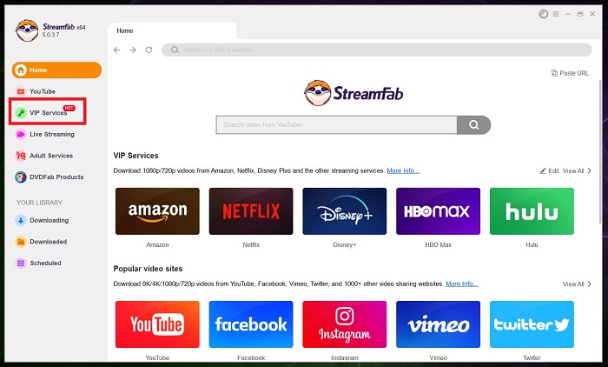
Task: Go forward with the forward arrow
Action: pyautogui.click(x=133, y=50)
